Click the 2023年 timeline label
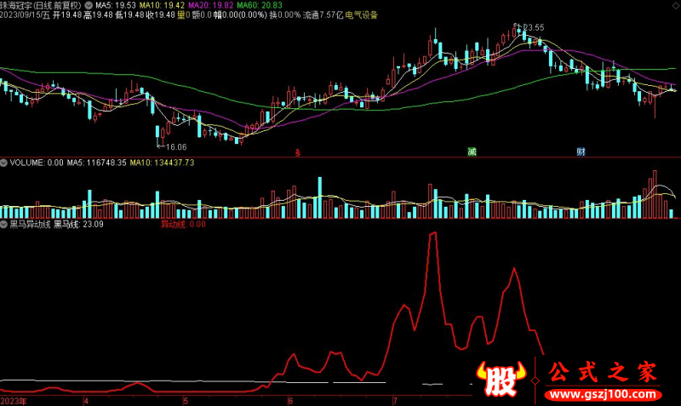The image size is (681, 406). click(x=14, y=401)
